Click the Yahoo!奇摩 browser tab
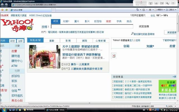179x112 pixels. [30, 10]
